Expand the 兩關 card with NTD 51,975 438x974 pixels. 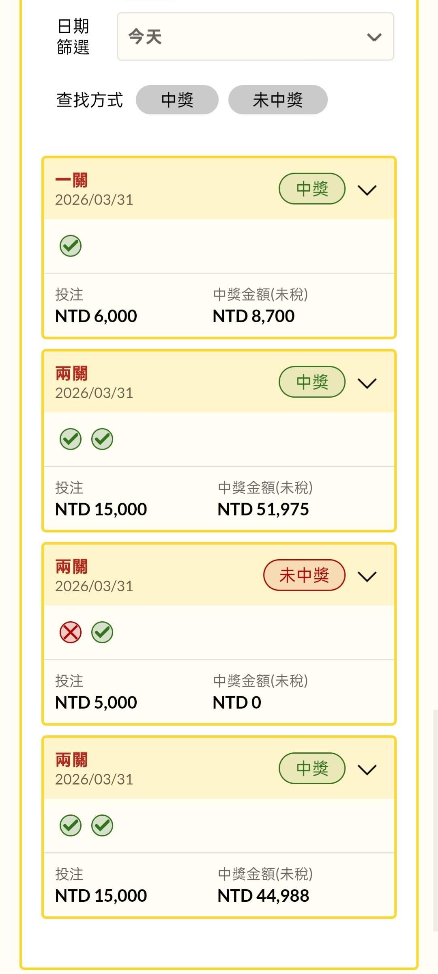click(x=367, y=383)
